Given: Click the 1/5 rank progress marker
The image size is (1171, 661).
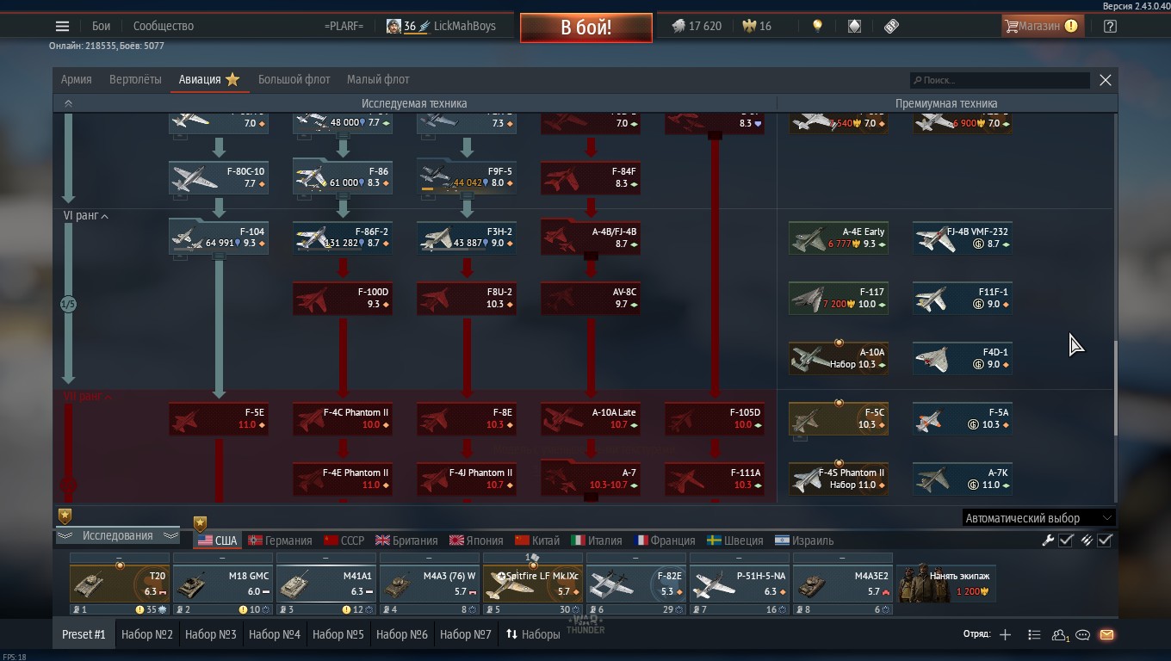Looking at the screenshot, I should 68,304.
